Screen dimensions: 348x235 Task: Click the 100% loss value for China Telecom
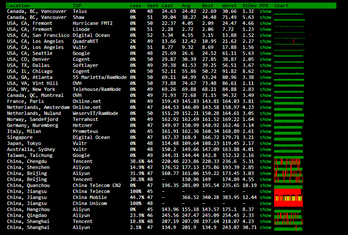pyautogui.click(x=136, y=191)
